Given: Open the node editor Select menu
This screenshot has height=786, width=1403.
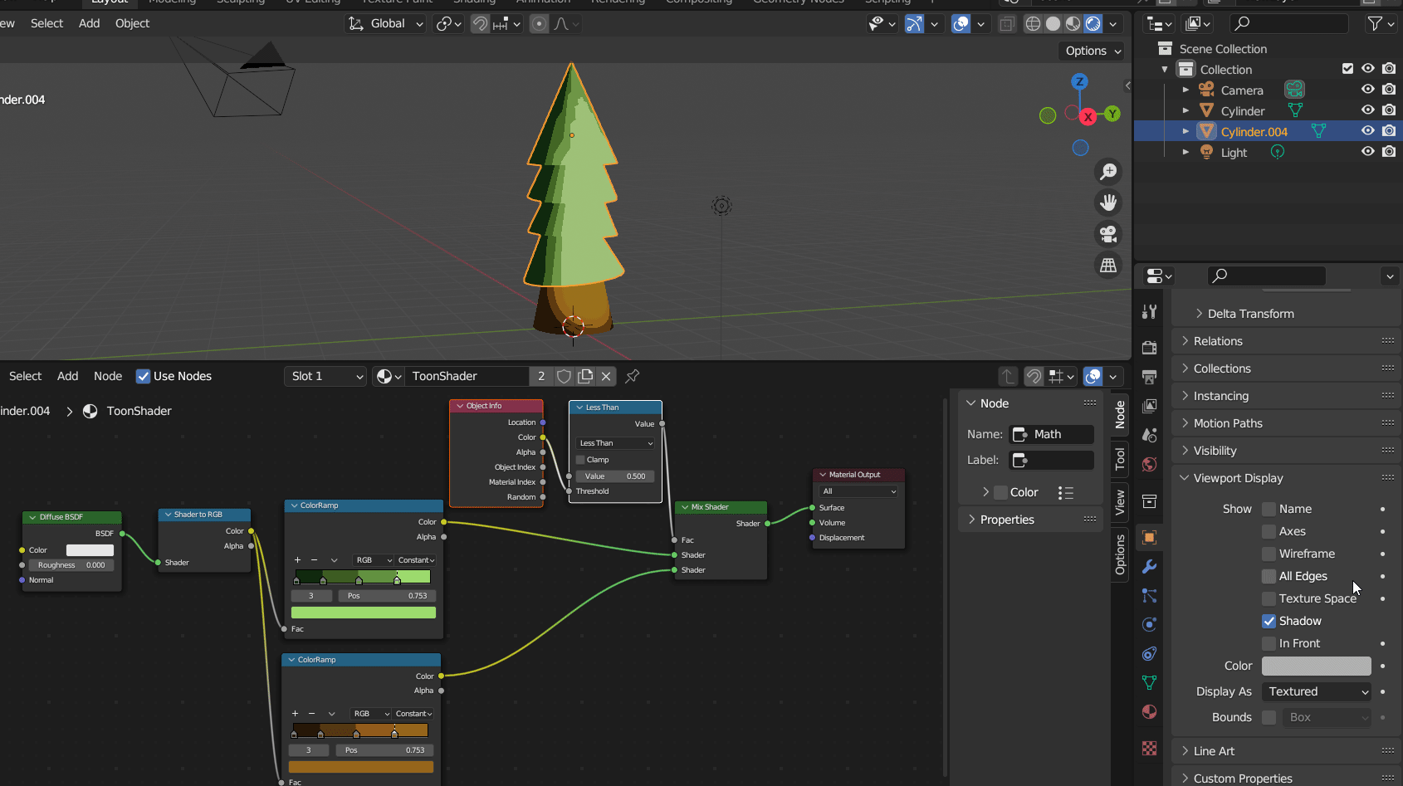Looking at the screenshot, I should coord(25,376).
